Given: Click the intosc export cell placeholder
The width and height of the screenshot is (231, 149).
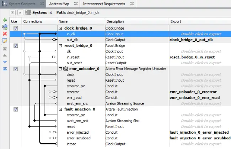Looking at the screenshot, I should pyautogui.click(x=201, y=144).
